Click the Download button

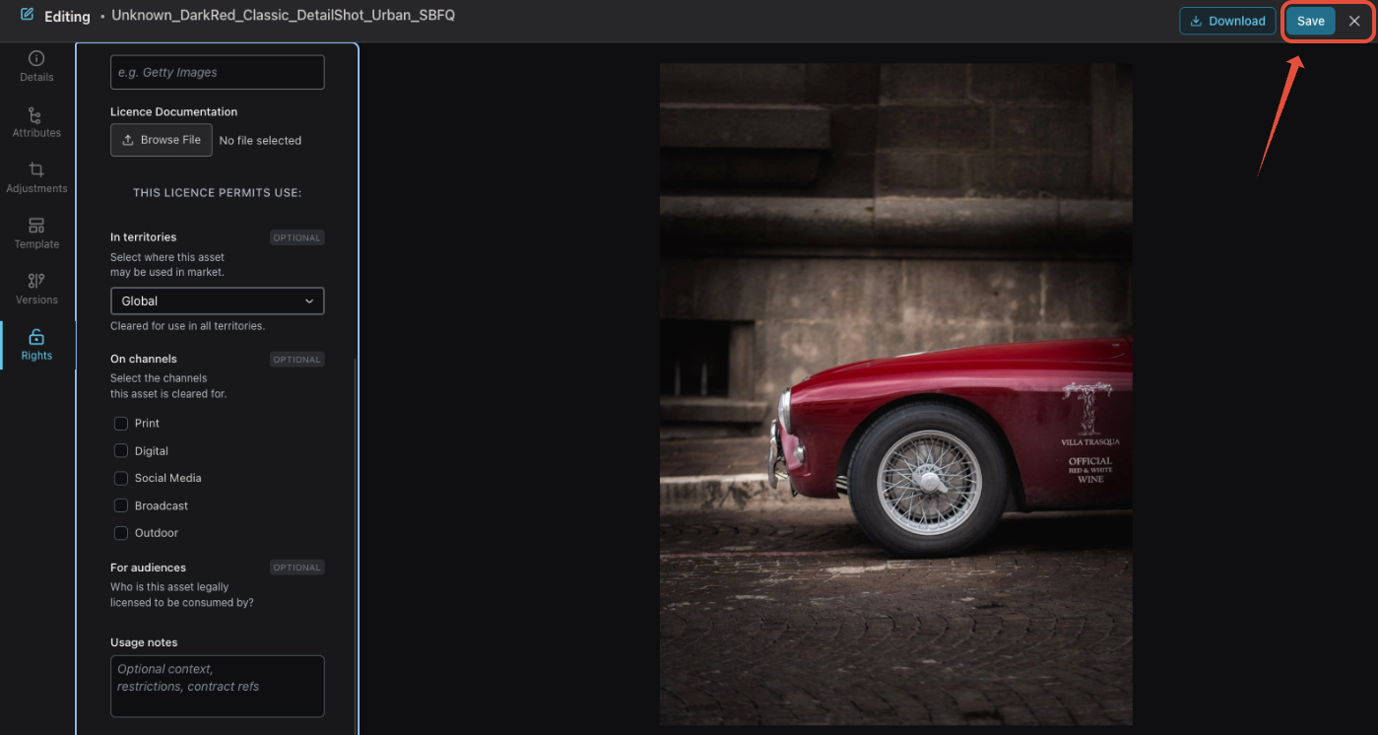click(x=1227, y=21)
